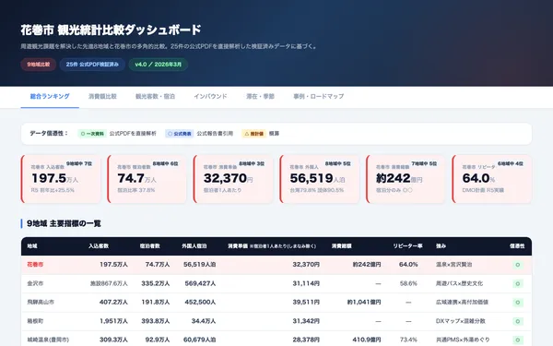Click the 施設867.6万人 cell
Screen dimensions: 553x346
click(109, 283)
